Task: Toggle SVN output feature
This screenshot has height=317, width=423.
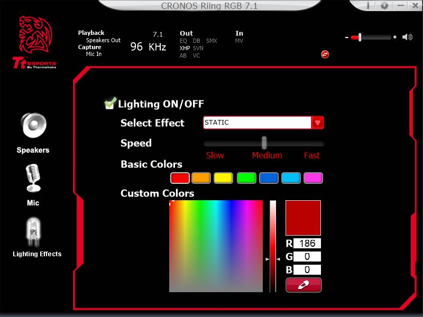Action: tap(198, 48)
